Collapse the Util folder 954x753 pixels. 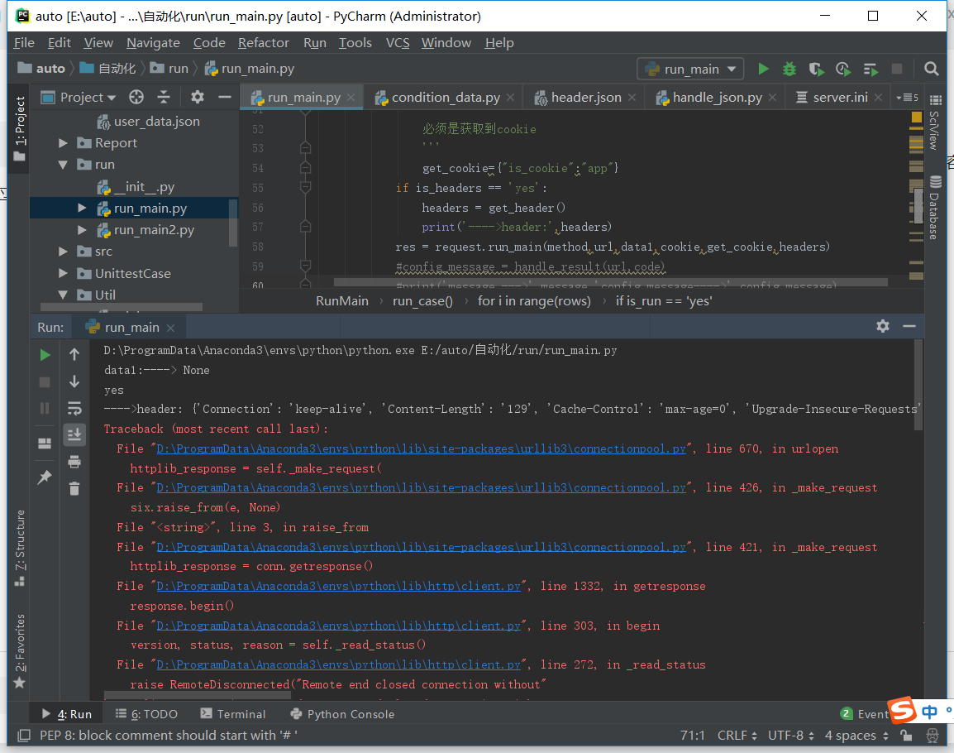coord(63,295)
